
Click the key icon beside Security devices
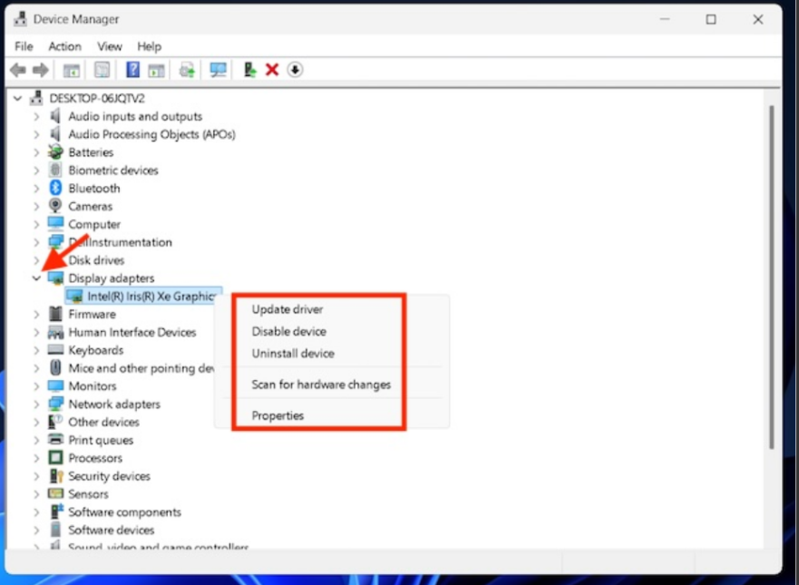55,475
